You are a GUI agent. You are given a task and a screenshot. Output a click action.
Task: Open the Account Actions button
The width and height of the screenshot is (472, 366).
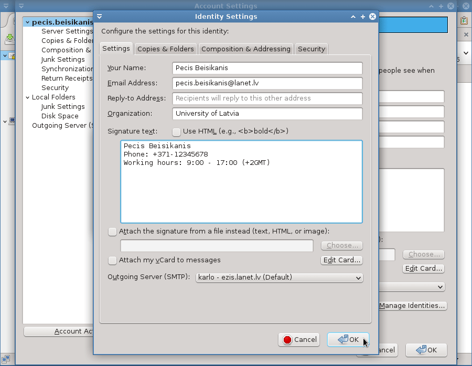click(x=59, y=331)
